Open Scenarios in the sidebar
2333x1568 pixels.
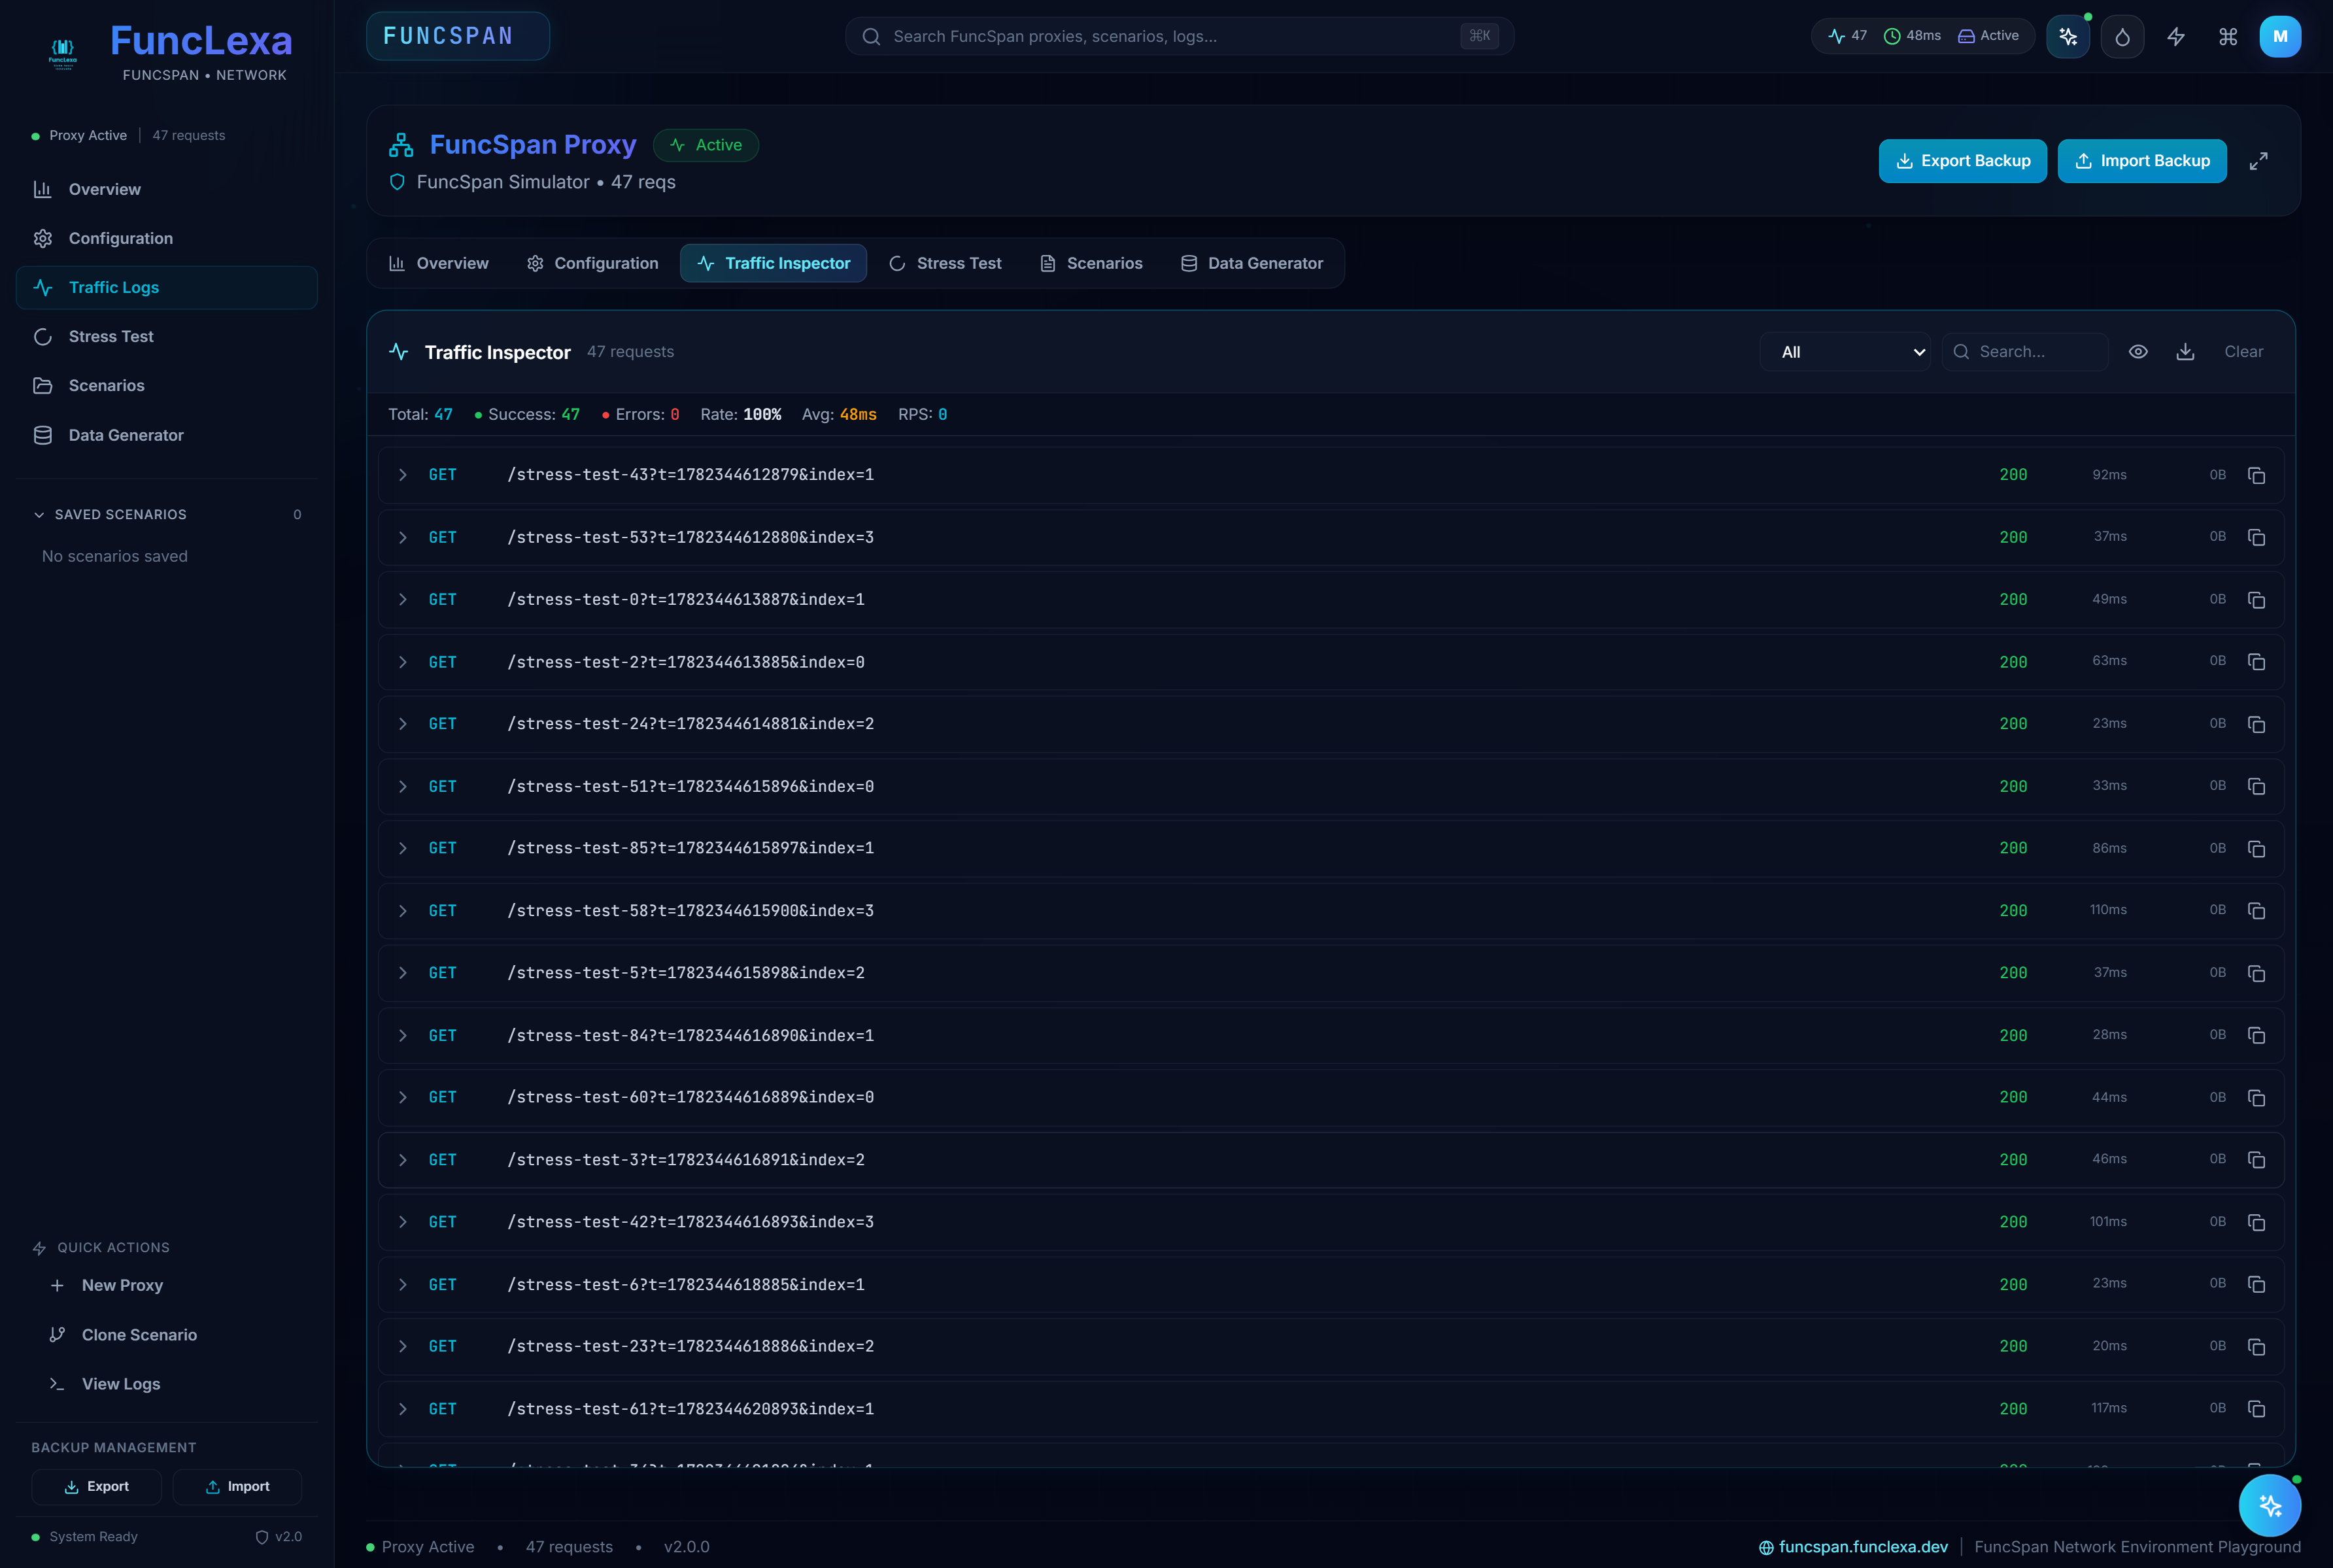click(x=167, y=386)
